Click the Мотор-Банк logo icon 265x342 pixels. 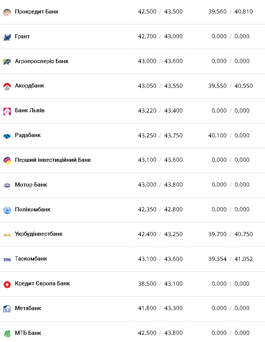7,185
